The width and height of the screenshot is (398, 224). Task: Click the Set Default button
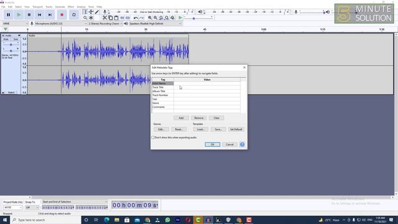[236, 129]
